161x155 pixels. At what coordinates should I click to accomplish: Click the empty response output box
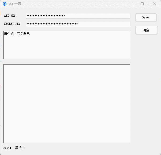67,104
